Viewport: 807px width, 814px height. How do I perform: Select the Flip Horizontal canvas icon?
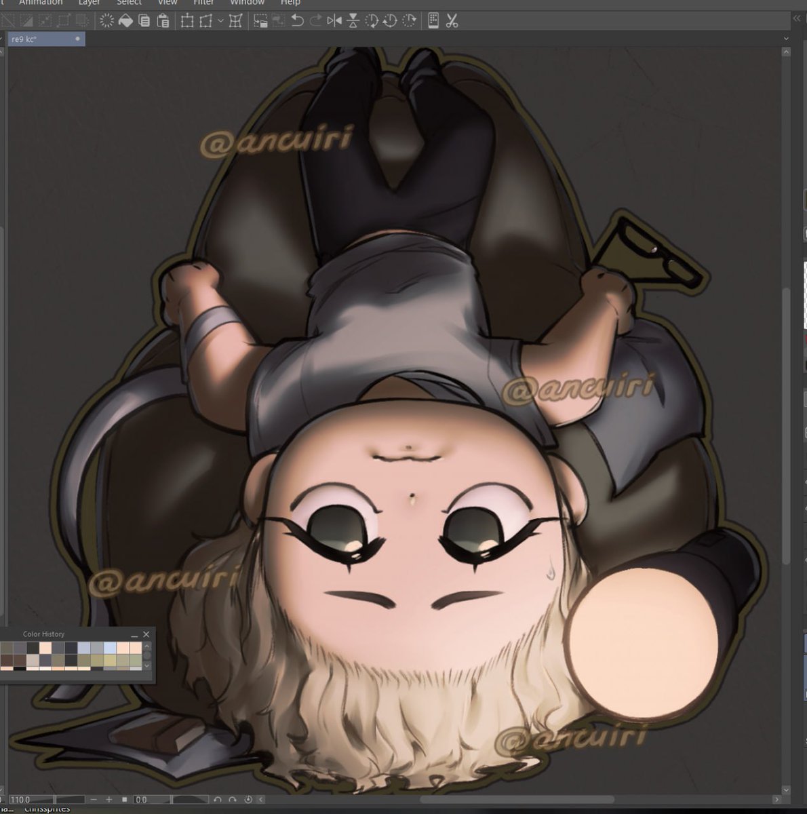(335, 20)
